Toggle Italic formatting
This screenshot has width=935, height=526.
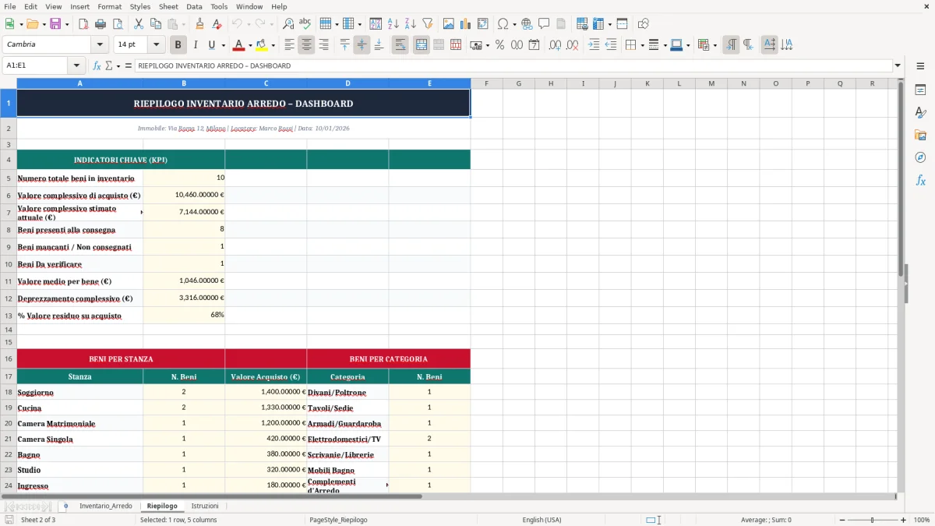tap(196, 45)
